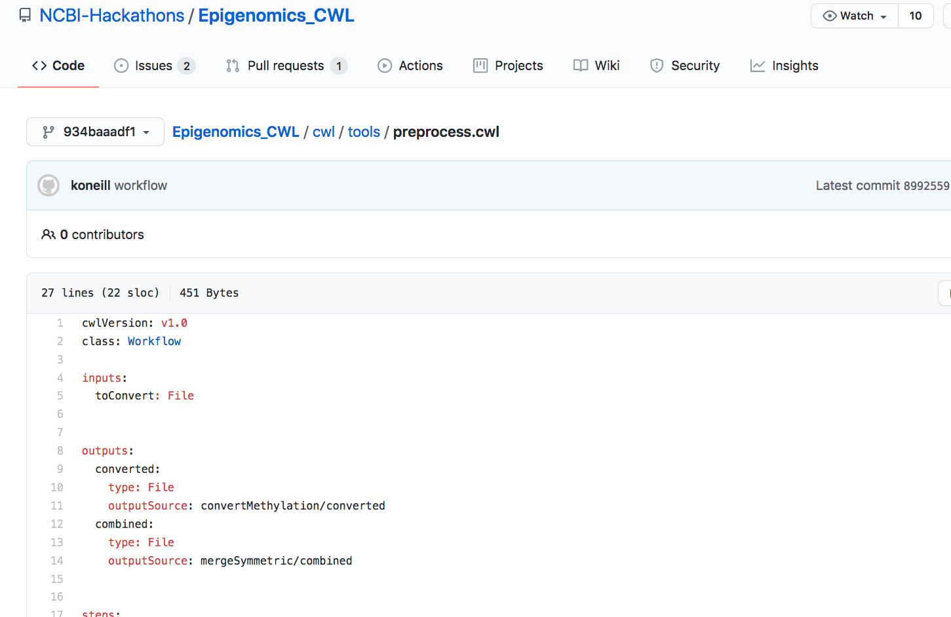This screenshot has width=951, height=617.
Task: Click the 27 lines (22 sloc) info
Action: [x=100, y=293]
